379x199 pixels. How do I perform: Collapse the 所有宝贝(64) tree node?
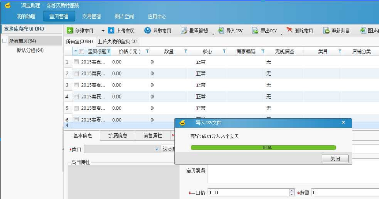pyautogui.click(x=4, y=41)
